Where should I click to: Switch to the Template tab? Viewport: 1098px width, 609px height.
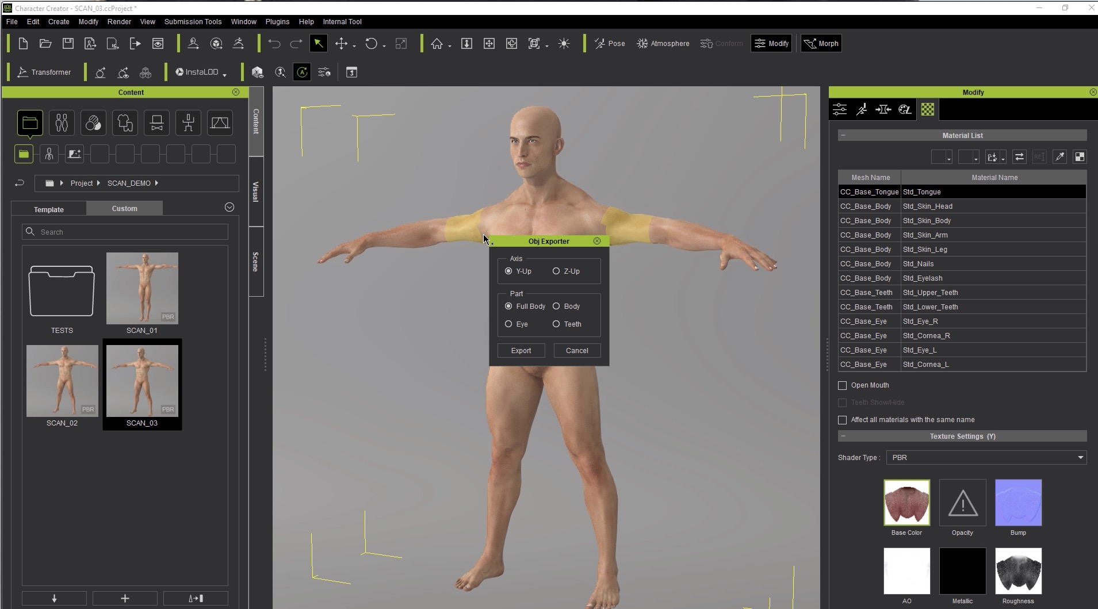49,209
